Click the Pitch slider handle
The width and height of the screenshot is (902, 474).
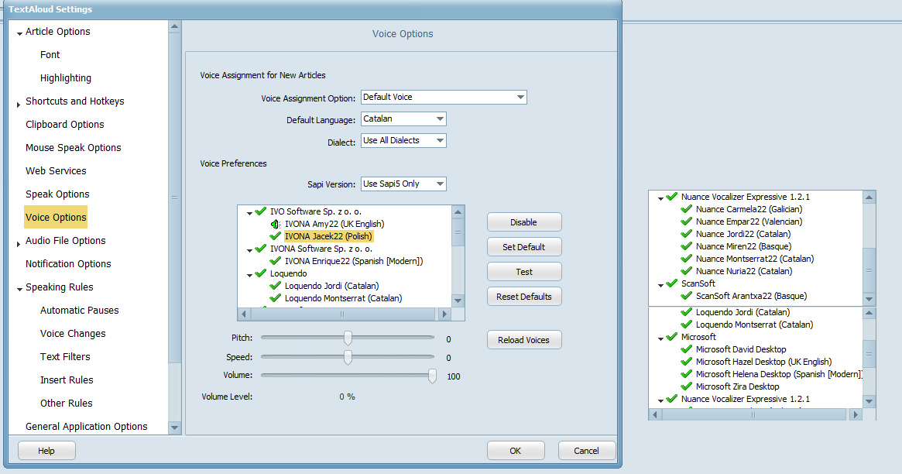(348, 338)
